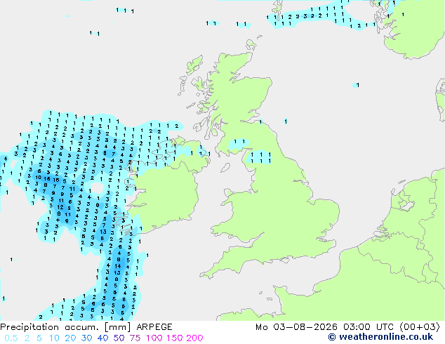Viewport: 445px width, 344px height.
Task: Click the '14' precipitation value on the map
Action: tap(118, 266)
